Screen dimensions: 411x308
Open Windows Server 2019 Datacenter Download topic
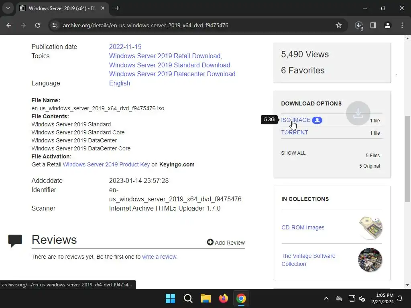(x=172, y=74)
